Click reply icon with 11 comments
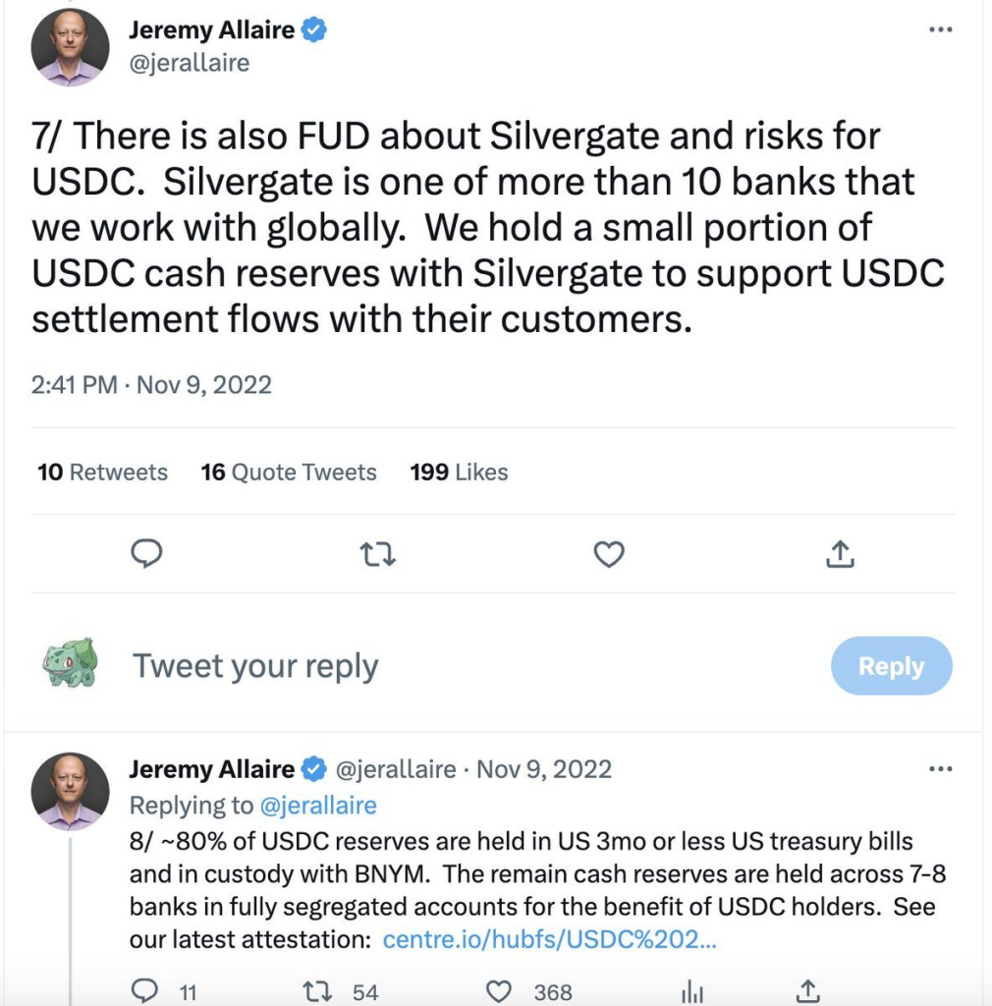The height and width of the screenshot is (1006, 992). [x=144, y=991]
